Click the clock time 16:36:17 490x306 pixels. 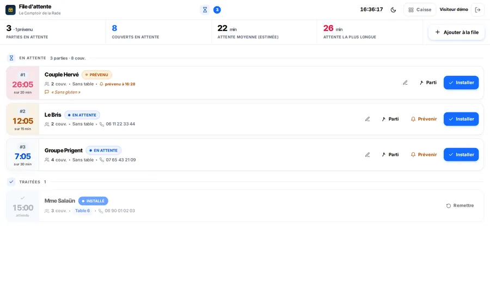coord(371,9)
